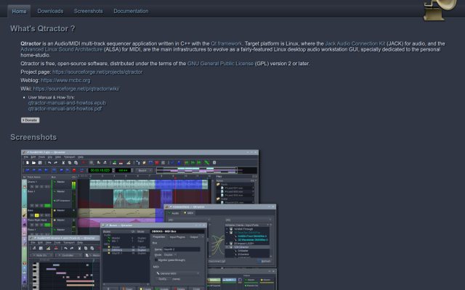Click the "What's Qtractor ?" heading
The width and height of the screenshot is (465, 290).
click(x=43, y=28)
